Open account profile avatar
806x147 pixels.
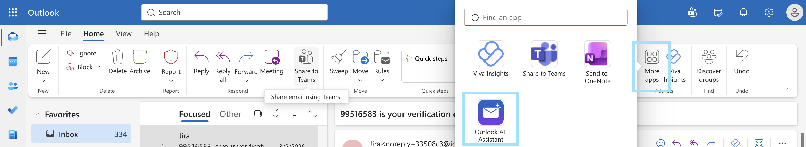pyautogui.click(x=795, y=13)
